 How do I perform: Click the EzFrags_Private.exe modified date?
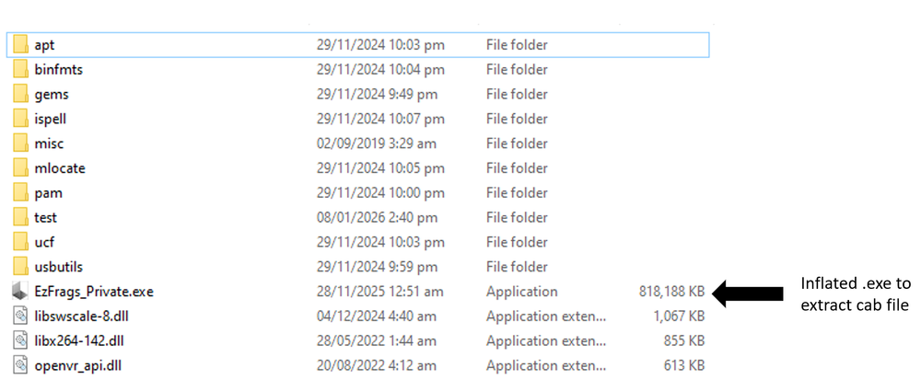379,292
